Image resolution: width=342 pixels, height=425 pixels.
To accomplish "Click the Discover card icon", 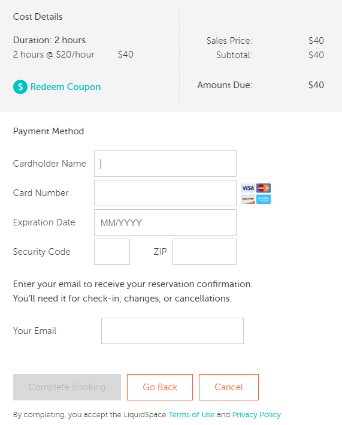I will point(248,199).
